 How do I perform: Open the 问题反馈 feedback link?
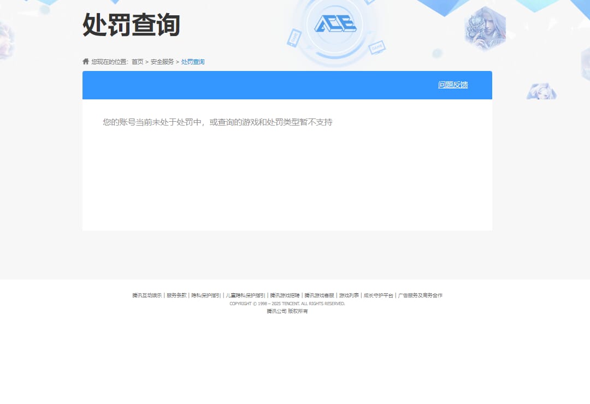pyautogui.click(x=453, y=85)
